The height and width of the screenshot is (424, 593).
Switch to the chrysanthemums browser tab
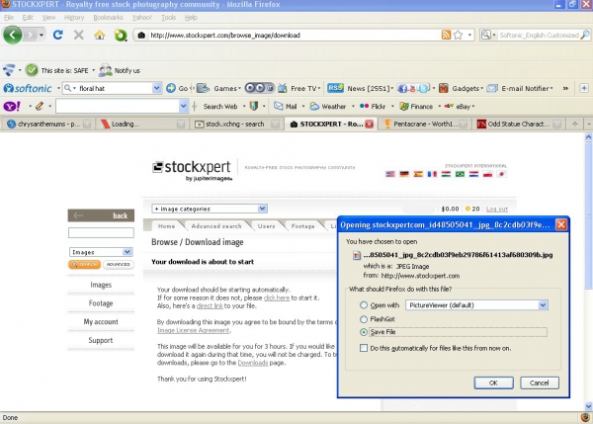46,124
